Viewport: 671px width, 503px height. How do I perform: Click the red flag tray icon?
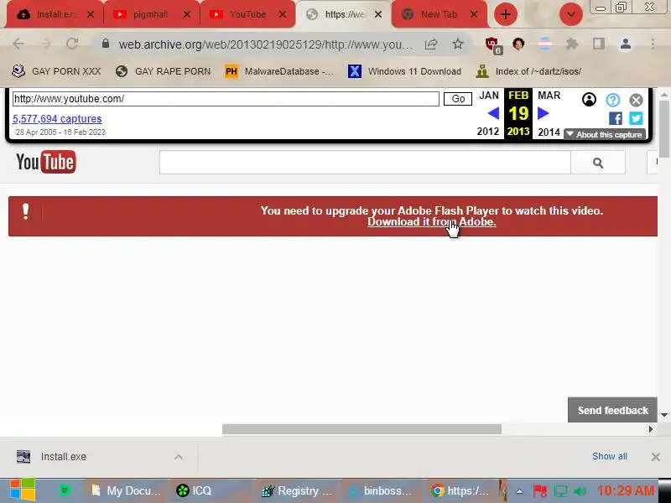[x=540, y=491]
